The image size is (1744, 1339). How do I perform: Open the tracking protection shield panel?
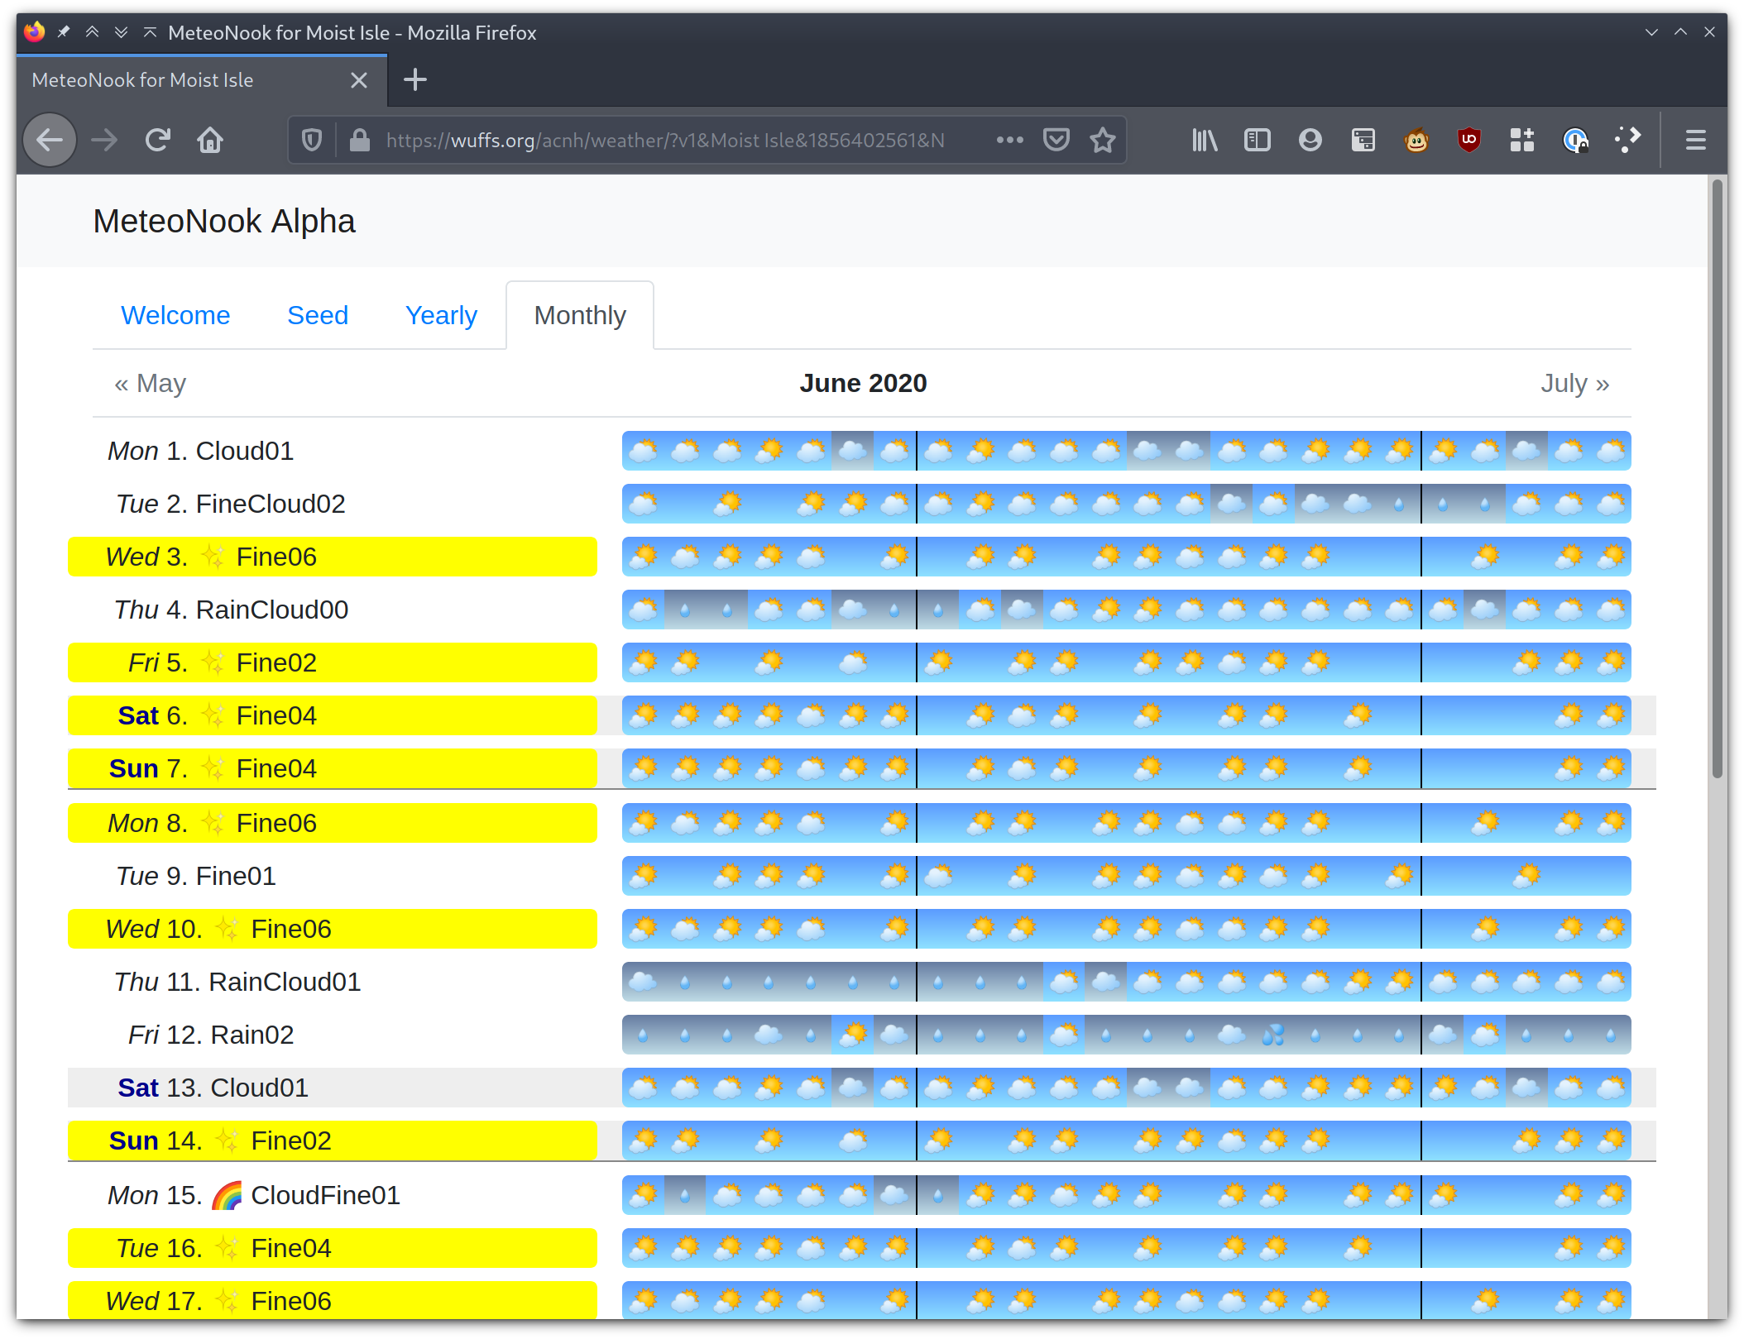point(312,140)
